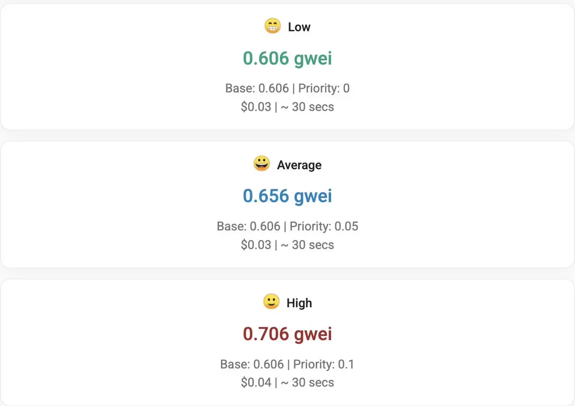Click the blue 0.656 gwei value

pyautogui.click(x=287, y=197)
